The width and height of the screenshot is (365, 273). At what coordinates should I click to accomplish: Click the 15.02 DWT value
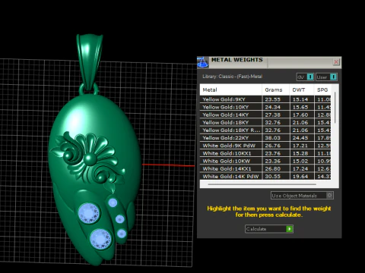[x=300, y=161]
